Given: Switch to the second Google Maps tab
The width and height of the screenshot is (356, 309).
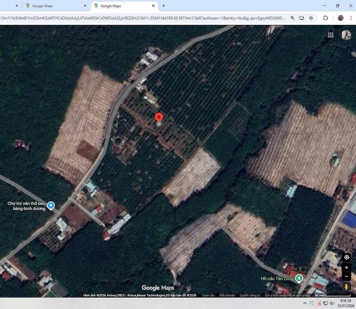Looking at the screenshot, I should click(x=120, y=6).
